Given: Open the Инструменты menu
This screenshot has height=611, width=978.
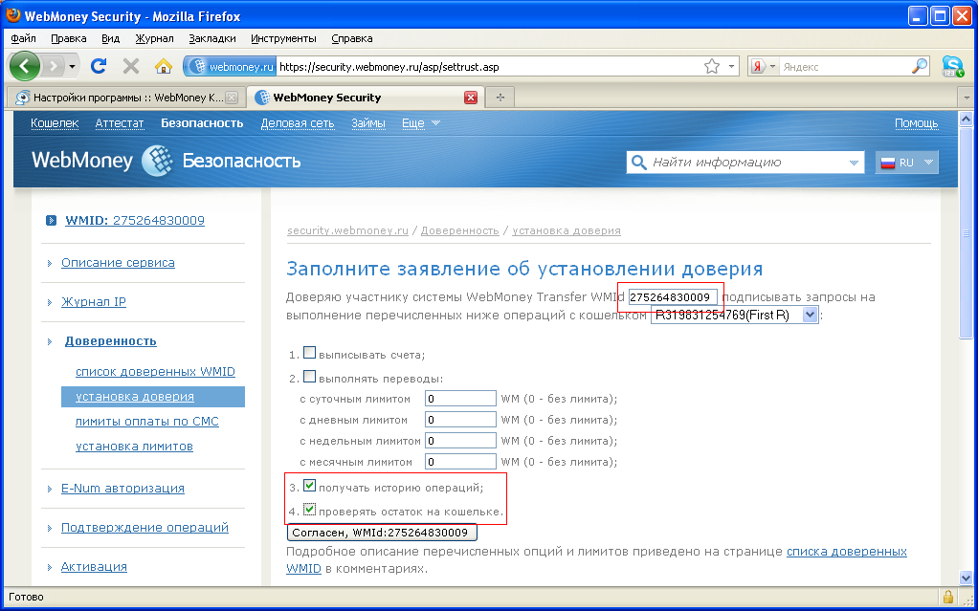Looking at the screenshot, I should pos(283,38).
